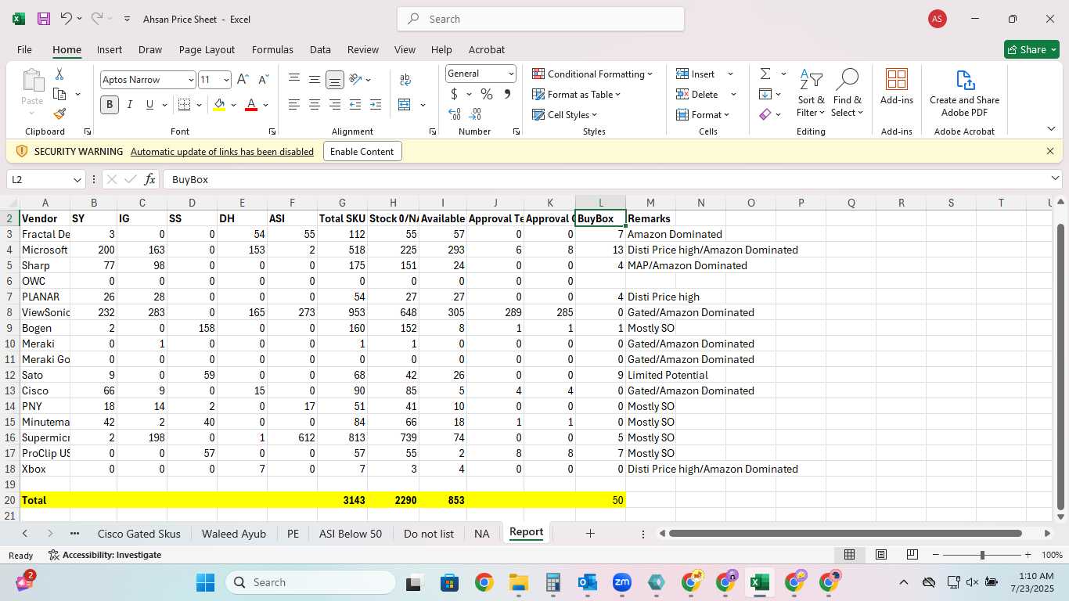Click the AutoSum sigma icon
Screen dimensions: 1069x601
[x=765, y=74]
